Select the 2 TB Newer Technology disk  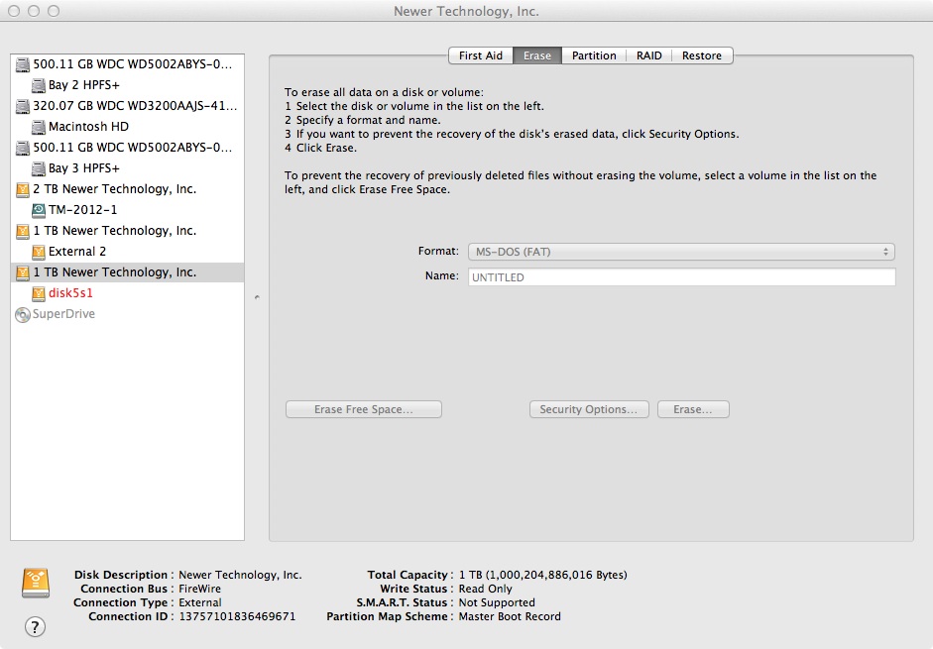click(127, 189)
